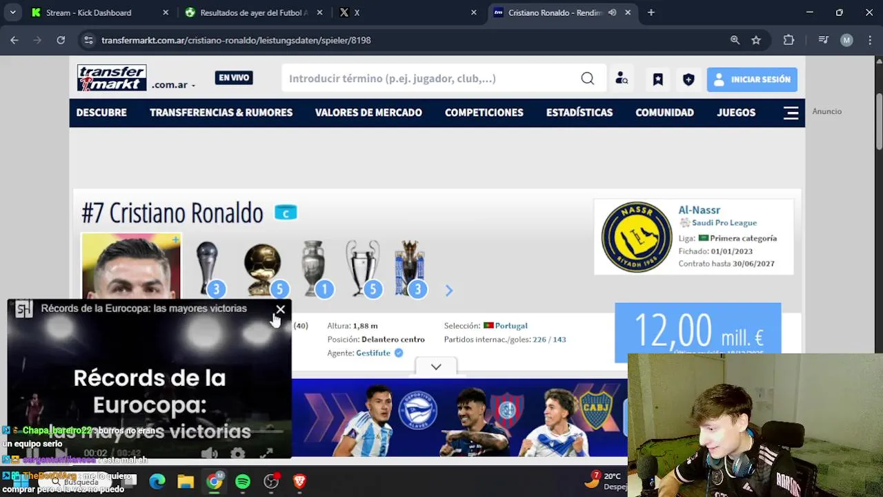Pause the Eurocopa video
Screen dimensions: 883x497
click(33, 454)
